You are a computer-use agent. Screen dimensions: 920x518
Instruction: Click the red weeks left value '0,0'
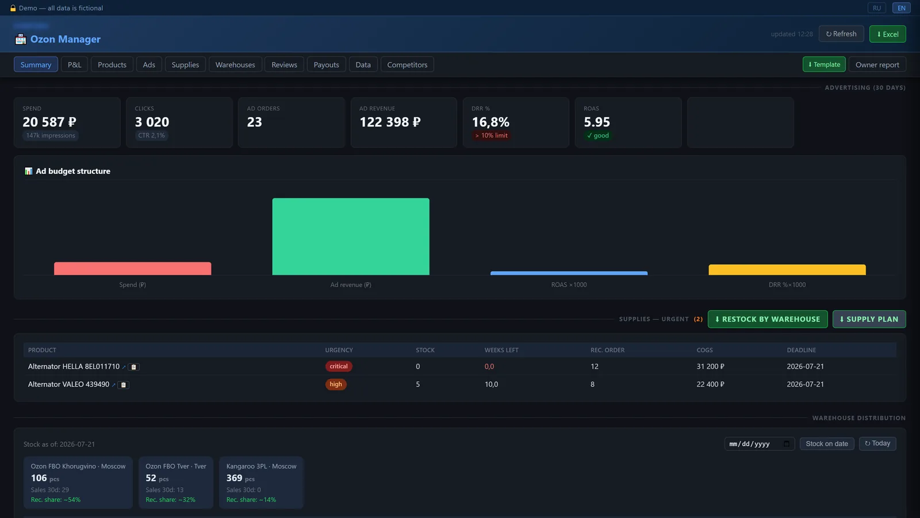click(x=489, y=367)
